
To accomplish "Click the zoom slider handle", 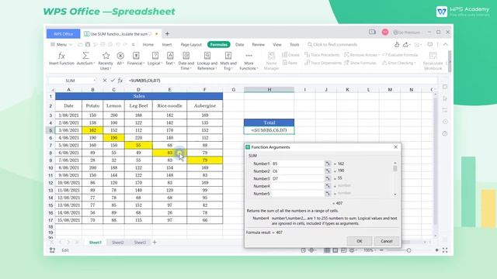I will pyautogui.click(x=409, y=250).
